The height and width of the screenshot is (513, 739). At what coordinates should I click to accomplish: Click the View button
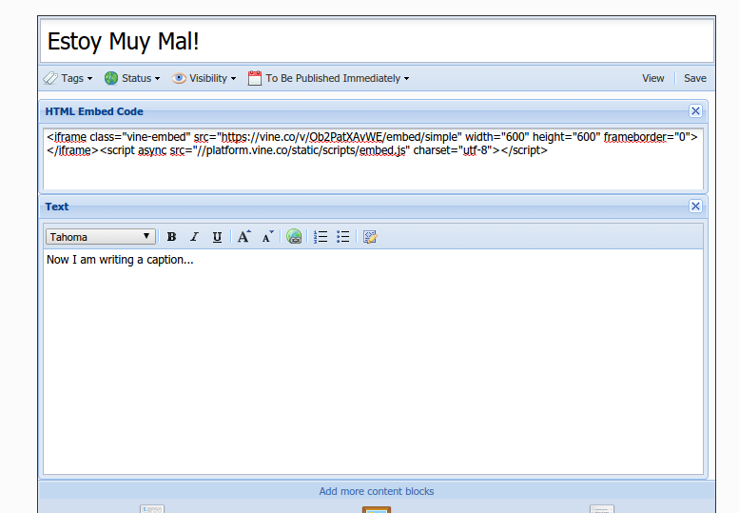click(x=652, y=78)
